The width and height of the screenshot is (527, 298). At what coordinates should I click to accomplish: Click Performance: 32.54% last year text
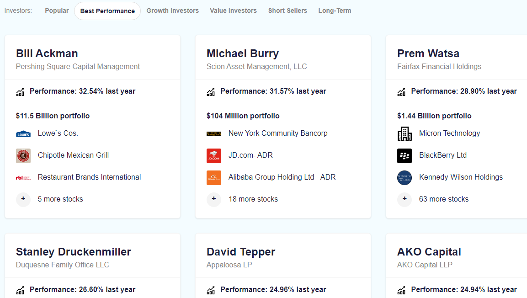[82, 91]
